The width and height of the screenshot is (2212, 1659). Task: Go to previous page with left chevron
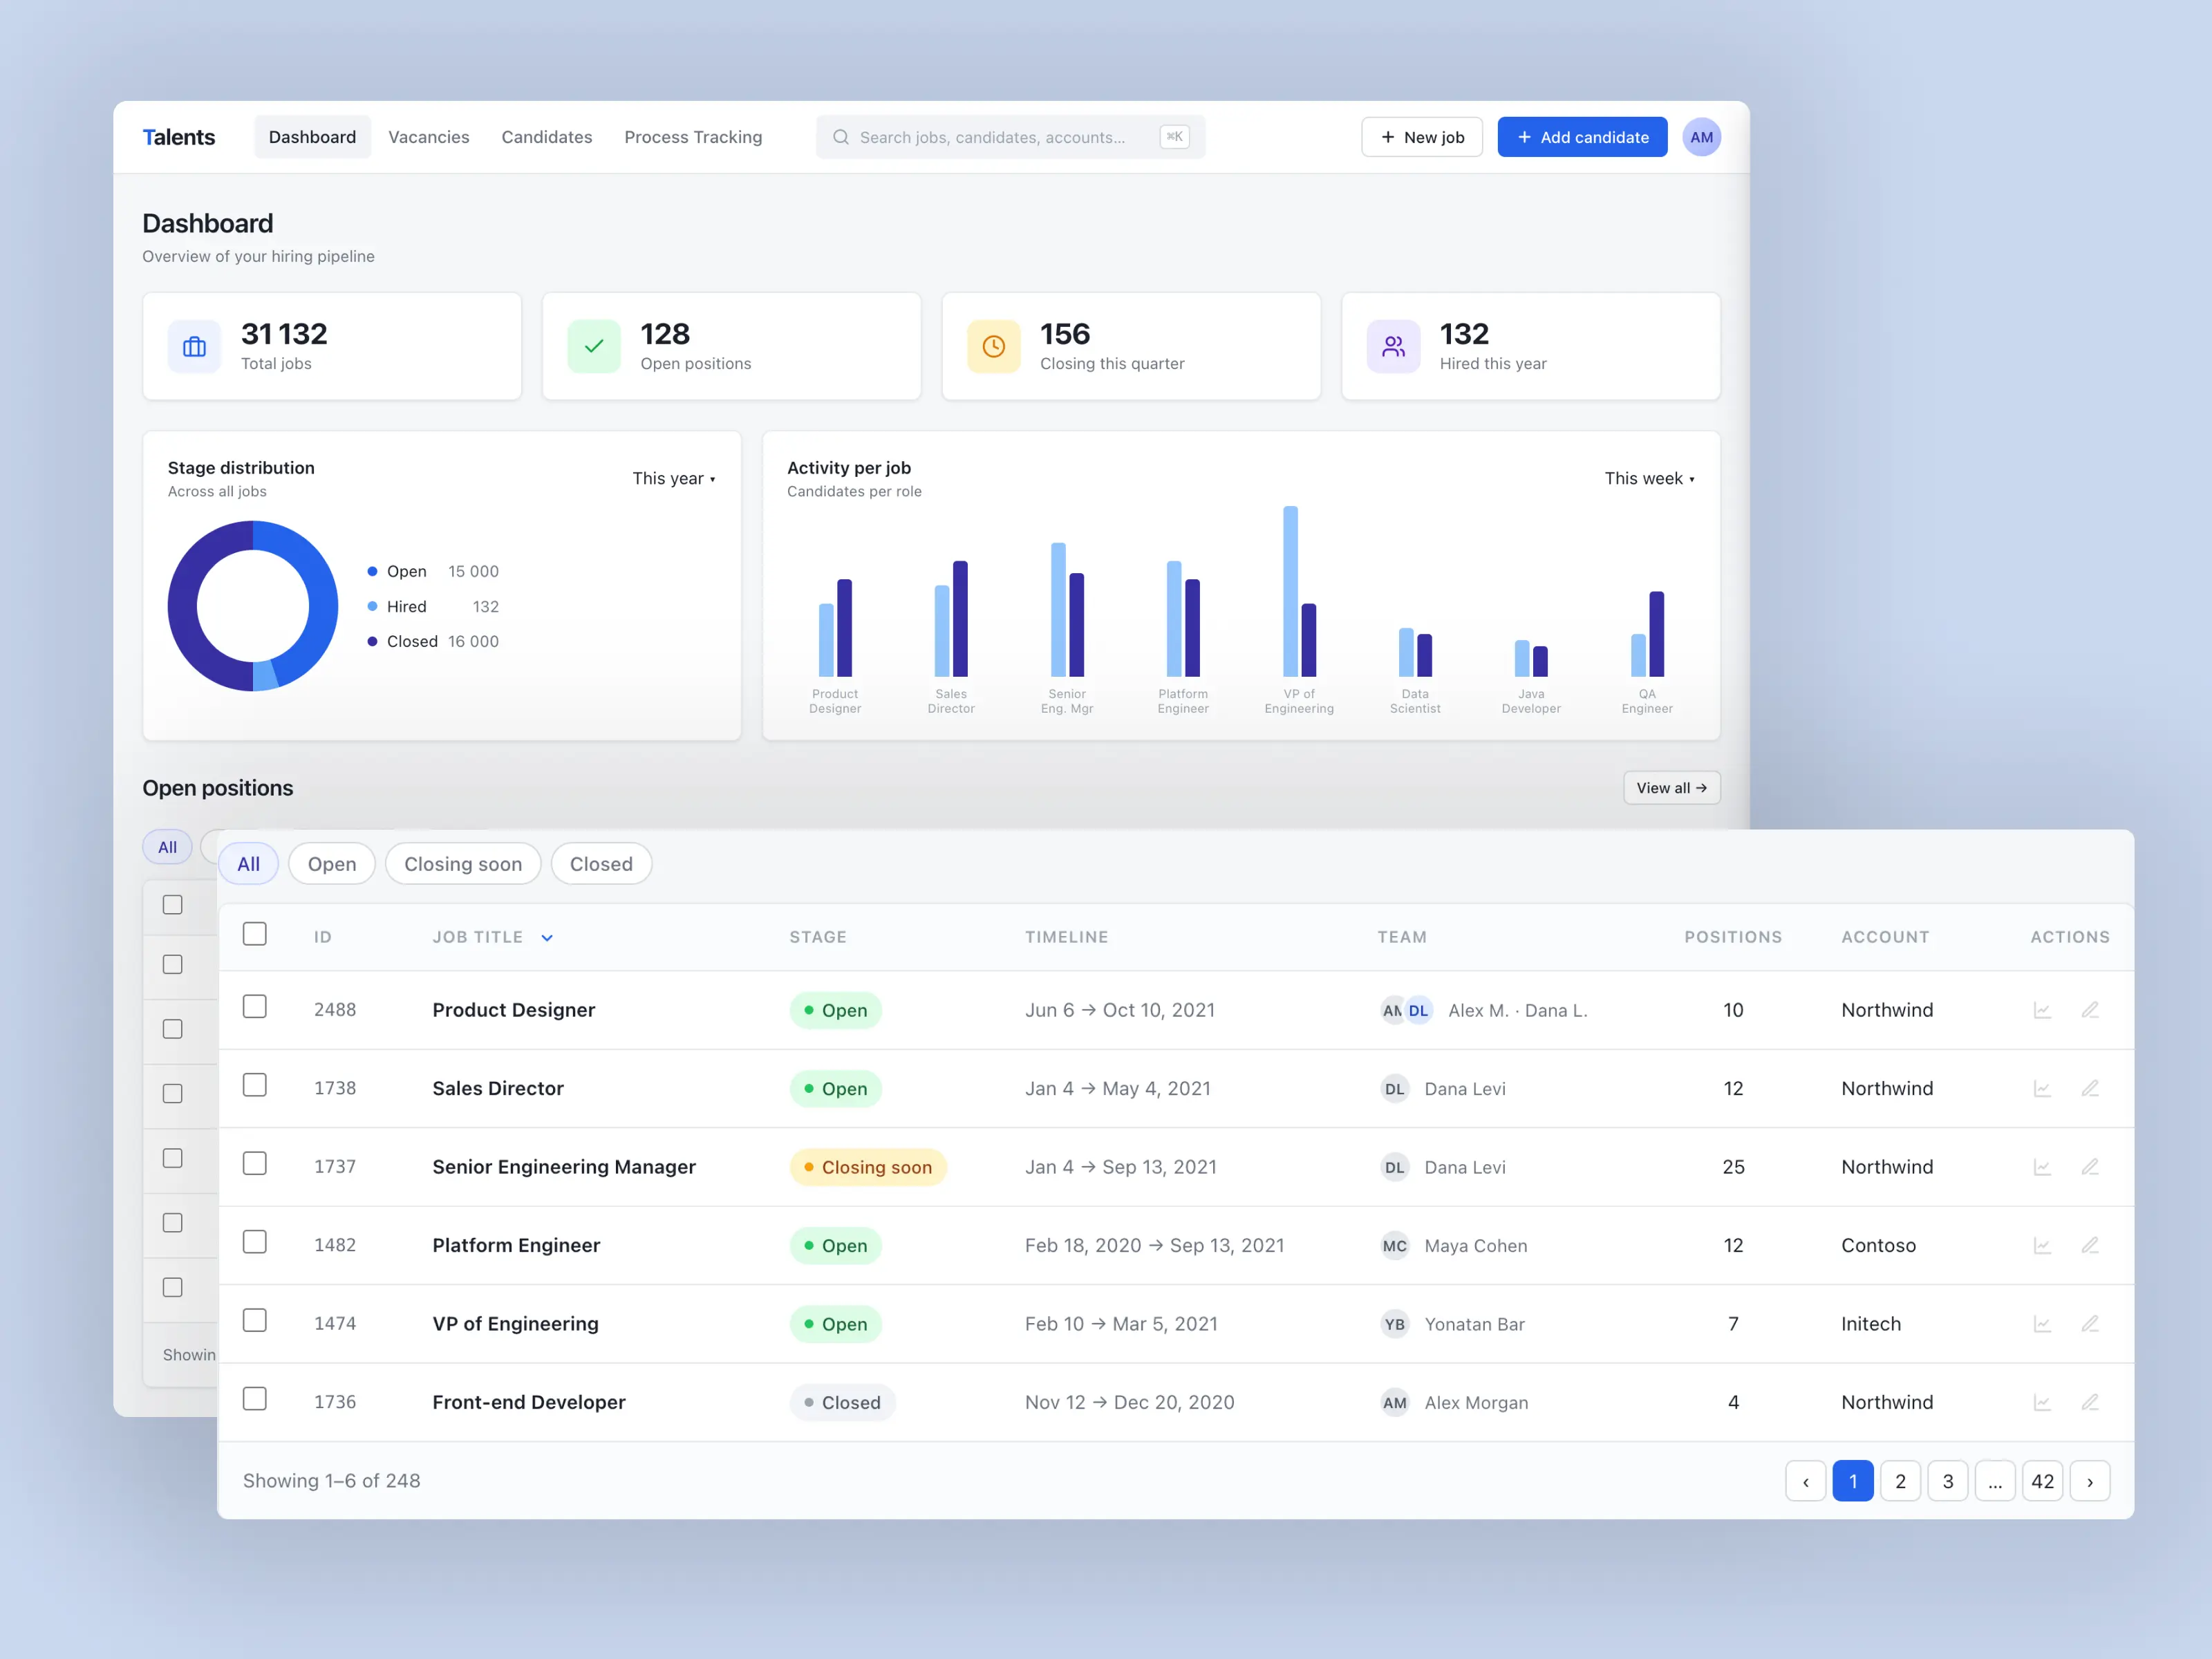click(1805, 1481)
